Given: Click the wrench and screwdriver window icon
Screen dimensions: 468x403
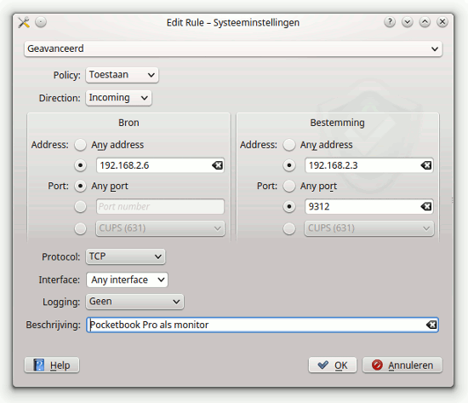Looking at the screenshot, I should (24, 22).
